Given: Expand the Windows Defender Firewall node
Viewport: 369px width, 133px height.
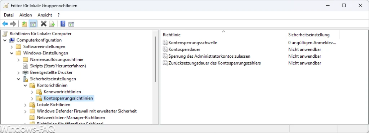Looking at the screenshot, I should (26, 111).
